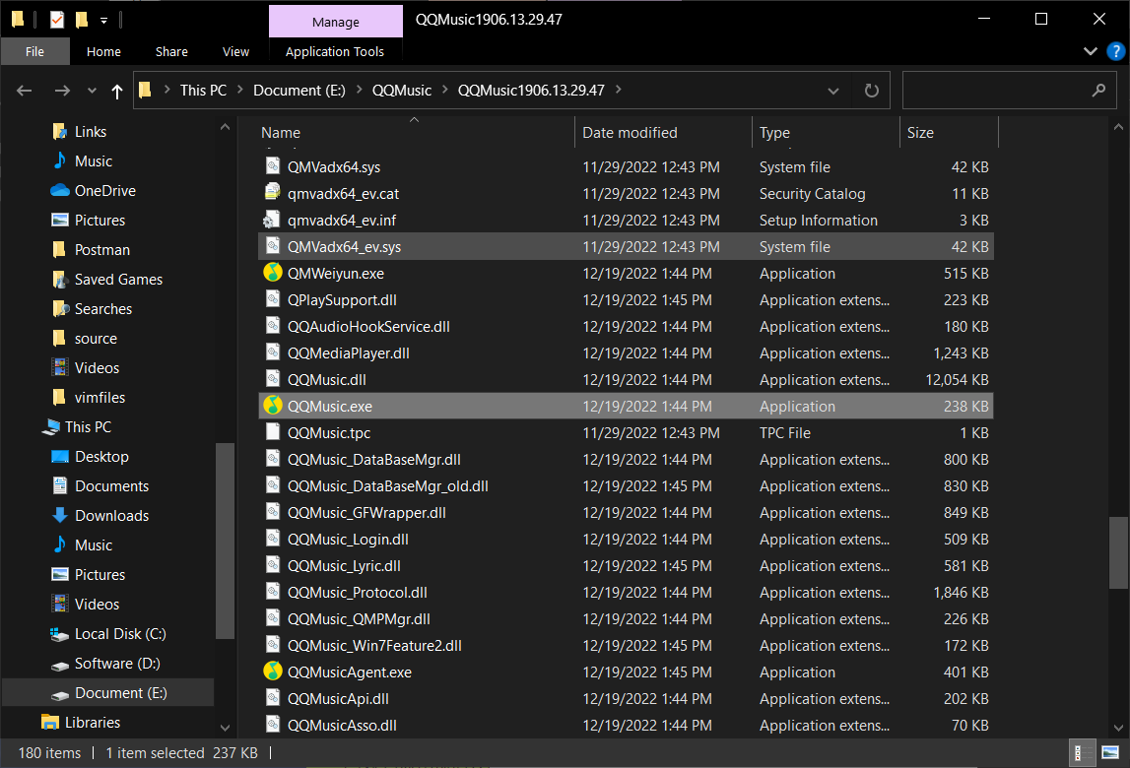Screen dimensions: 1130x768
Task: Click the This PC computer icon
Action: [x=50, y=426]
